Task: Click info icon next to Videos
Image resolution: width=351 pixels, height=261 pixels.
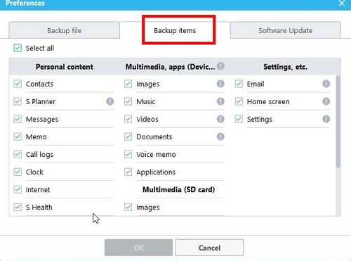Action: point(220,119)
